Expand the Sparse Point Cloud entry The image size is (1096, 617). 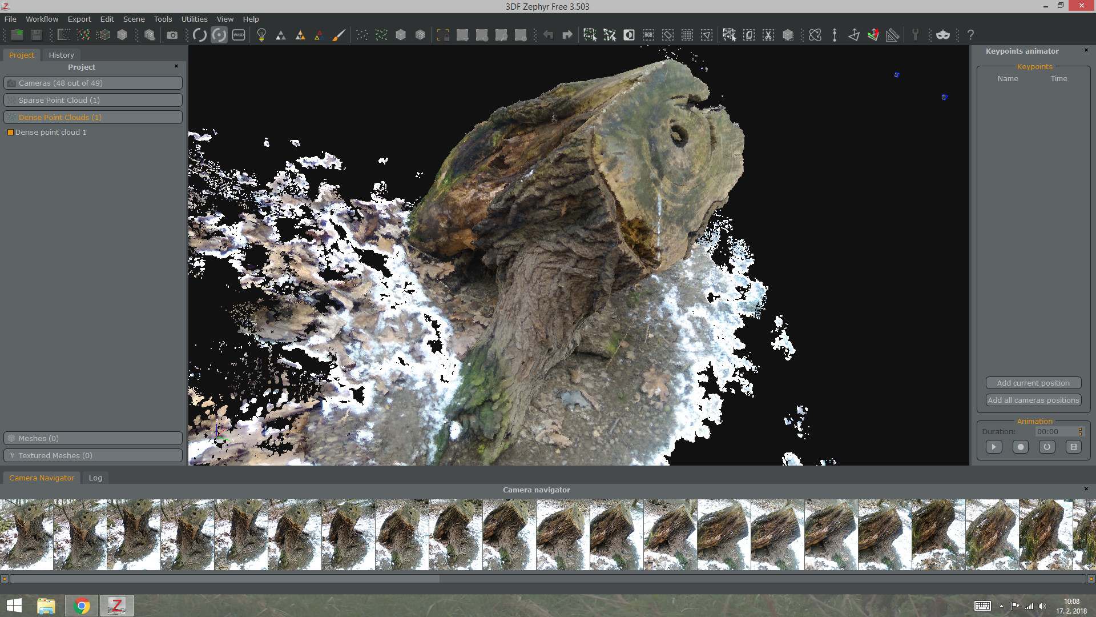93,100
